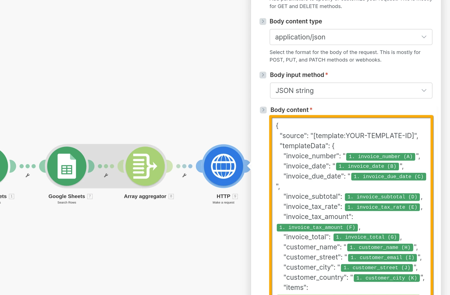Screen dimensions: 450x295
Task: Select the partially visible green module at left edge
Action: [3, 166]
